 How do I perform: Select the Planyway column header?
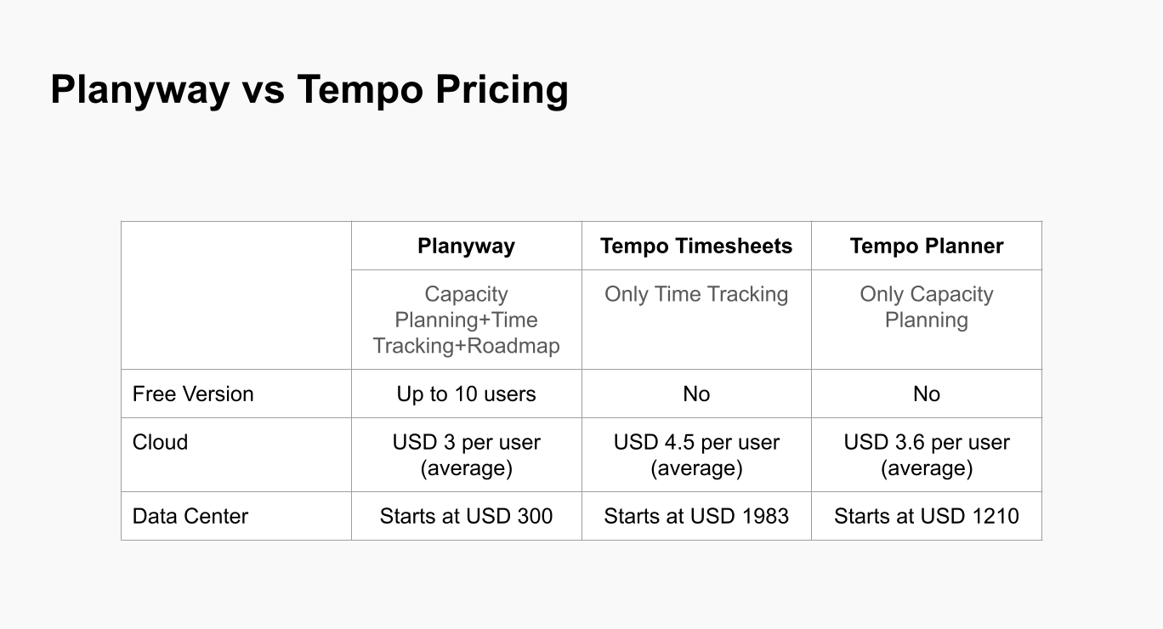point(466,246)
